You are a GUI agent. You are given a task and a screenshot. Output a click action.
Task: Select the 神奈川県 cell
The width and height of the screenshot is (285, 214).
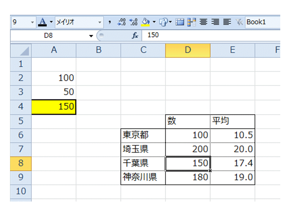point(143,178)
